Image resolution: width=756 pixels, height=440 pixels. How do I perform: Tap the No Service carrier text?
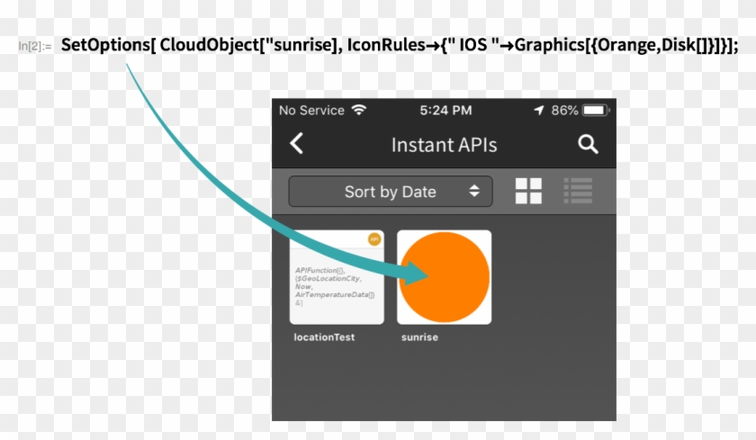311,111
